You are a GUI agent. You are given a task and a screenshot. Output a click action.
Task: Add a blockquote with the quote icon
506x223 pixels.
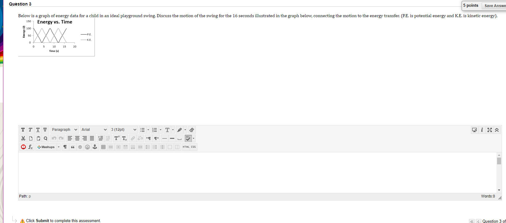tap(73, 147)
